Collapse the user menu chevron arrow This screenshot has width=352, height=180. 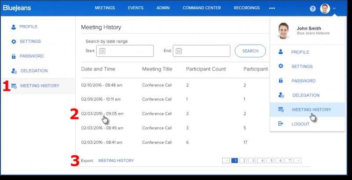point(334,8)
